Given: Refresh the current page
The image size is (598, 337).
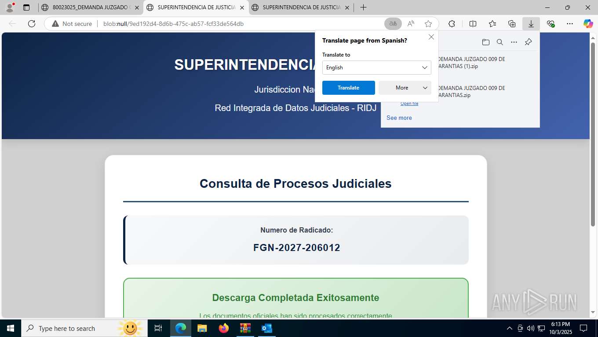Looking at the screenshot, I should click(32, 24).
